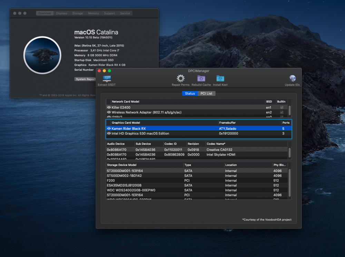Select first ST2000DM001-1ER164 SATA row

[x=197, y=171]
